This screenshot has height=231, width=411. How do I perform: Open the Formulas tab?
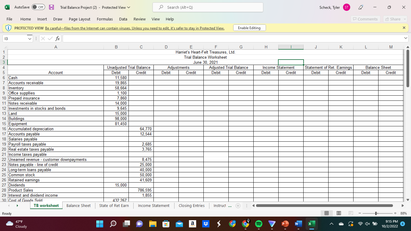click(105, 19)
